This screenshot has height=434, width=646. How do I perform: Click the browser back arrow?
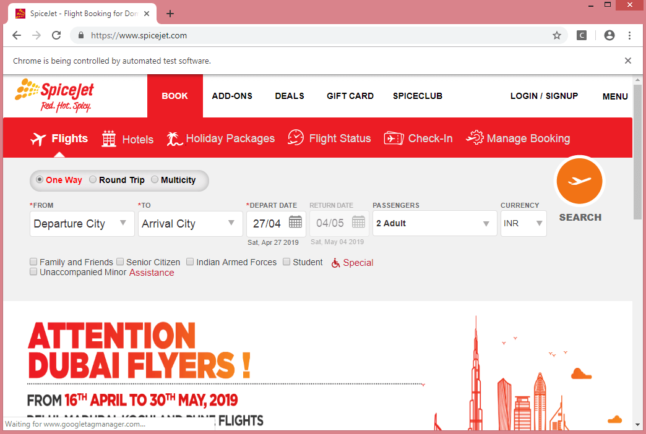point(17,35)
